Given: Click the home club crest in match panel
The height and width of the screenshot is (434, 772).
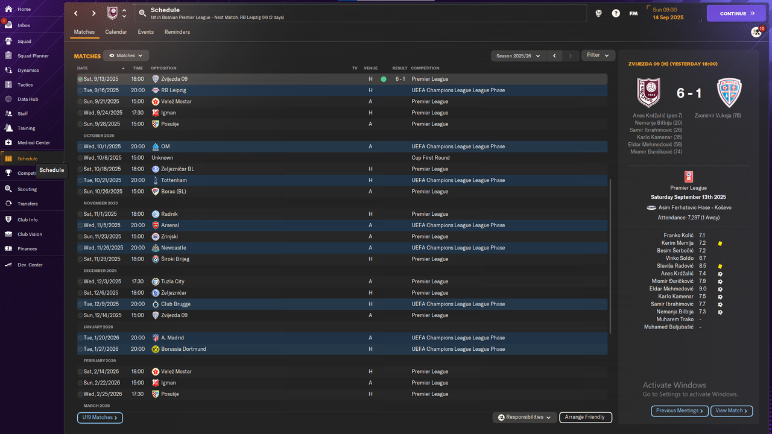Looking at the screenshot, I should click(649, 93).
